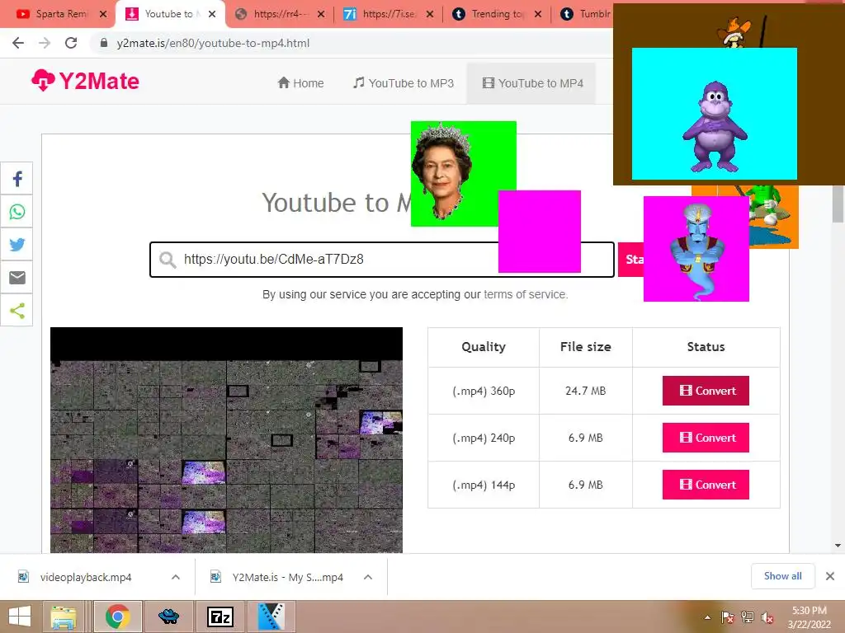Click the Quality column header
The width and height of the screenshot is (845, 633).
pos(484,347)
